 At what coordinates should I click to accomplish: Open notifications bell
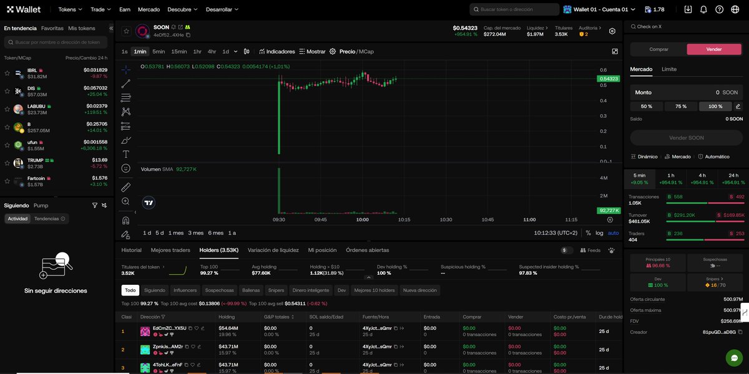tap(703, 9)
